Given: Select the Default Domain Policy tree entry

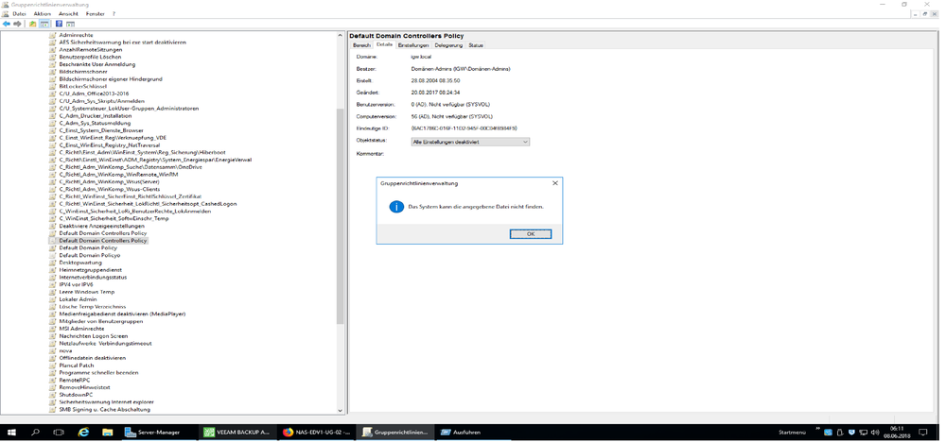Looking at the screenshot, I should [x=88, y=248].
